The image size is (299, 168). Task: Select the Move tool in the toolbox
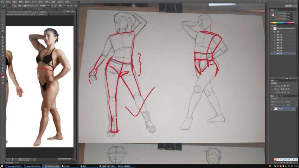(3, 12)
